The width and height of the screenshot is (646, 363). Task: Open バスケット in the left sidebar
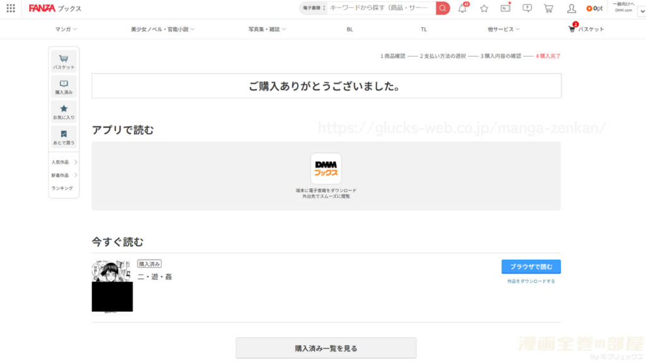(x=64, y=62)
